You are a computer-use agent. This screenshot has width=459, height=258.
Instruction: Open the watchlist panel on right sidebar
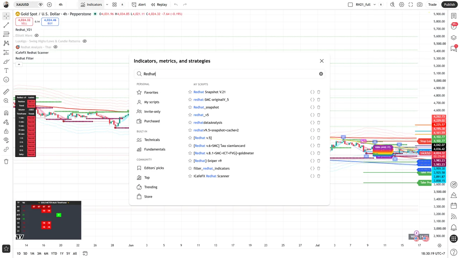pos(454,16)
